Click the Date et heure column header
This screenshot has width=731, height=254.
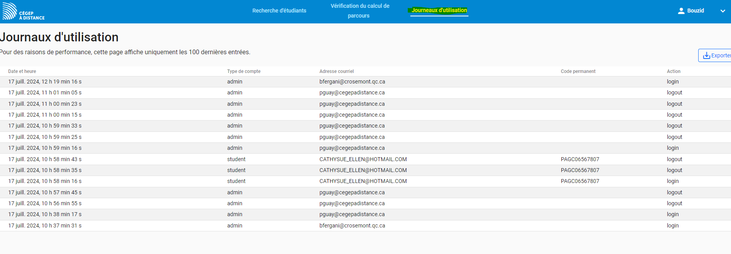(x=22, y=71)
